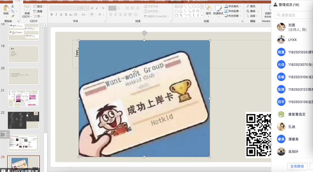Image resolution: width=313 pixels, height=172 pixels.
Task: Toggle underline formatting
Action: pos(62,15)
